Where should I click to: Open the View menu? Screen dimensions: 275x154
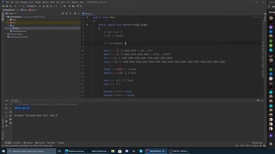(x=17, y=2)
